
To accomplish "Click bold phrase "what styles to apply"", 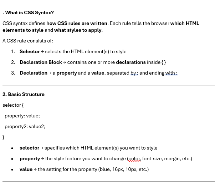I will coord(78,30).
